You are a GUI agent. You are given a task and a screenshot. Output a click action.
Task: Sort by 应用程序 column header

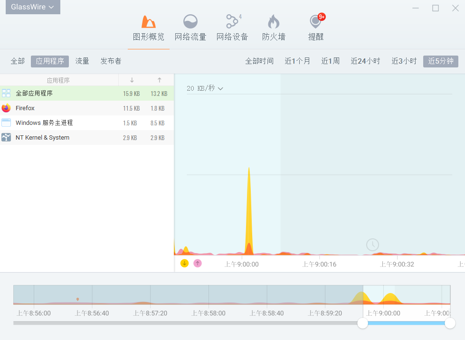pos(58,80)
